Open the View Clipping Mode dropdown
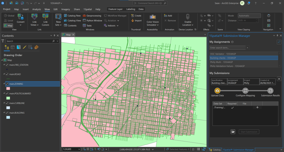 coord(249,16)
